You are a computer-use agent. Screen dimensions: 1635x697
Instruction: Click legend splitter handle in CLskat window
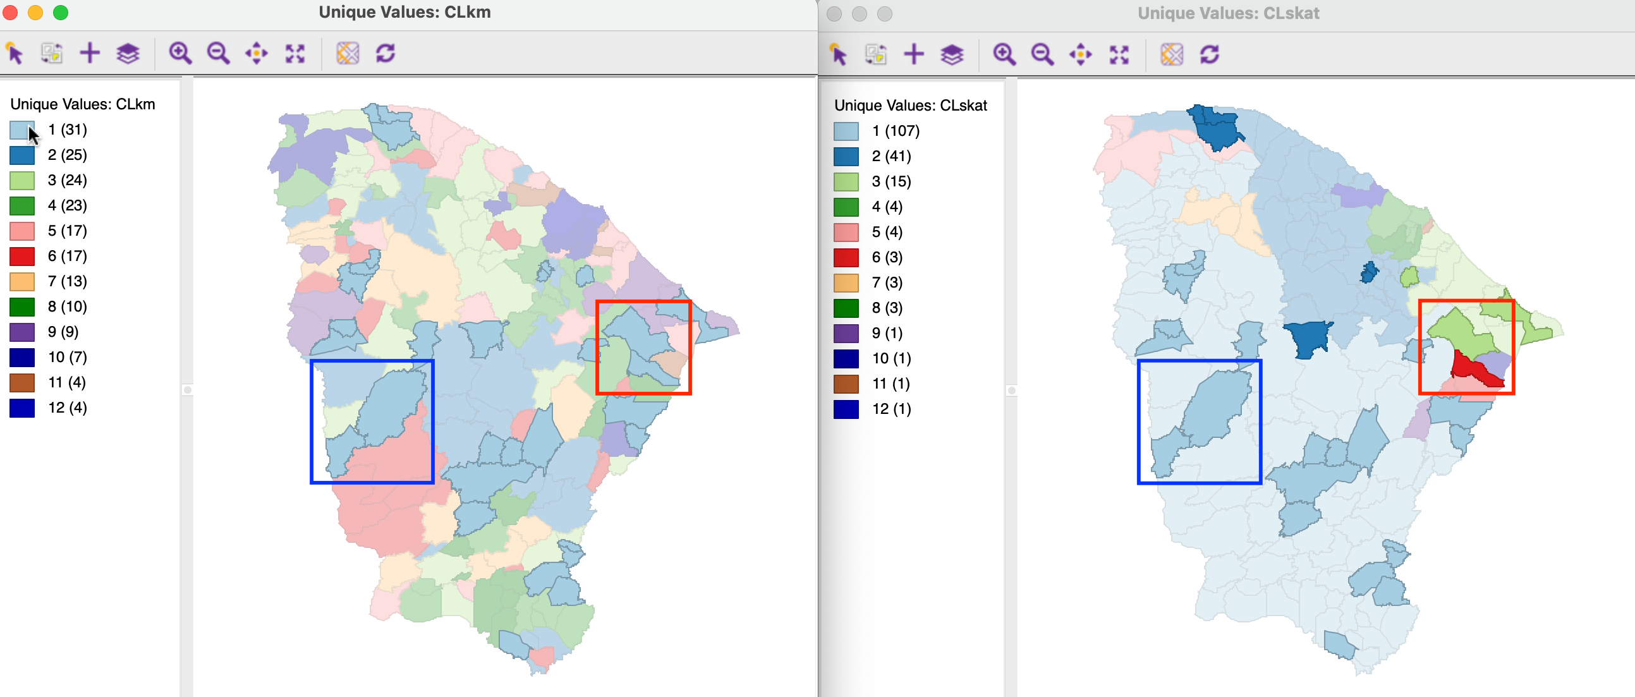pyautogui.click(x=1012, y=391)
